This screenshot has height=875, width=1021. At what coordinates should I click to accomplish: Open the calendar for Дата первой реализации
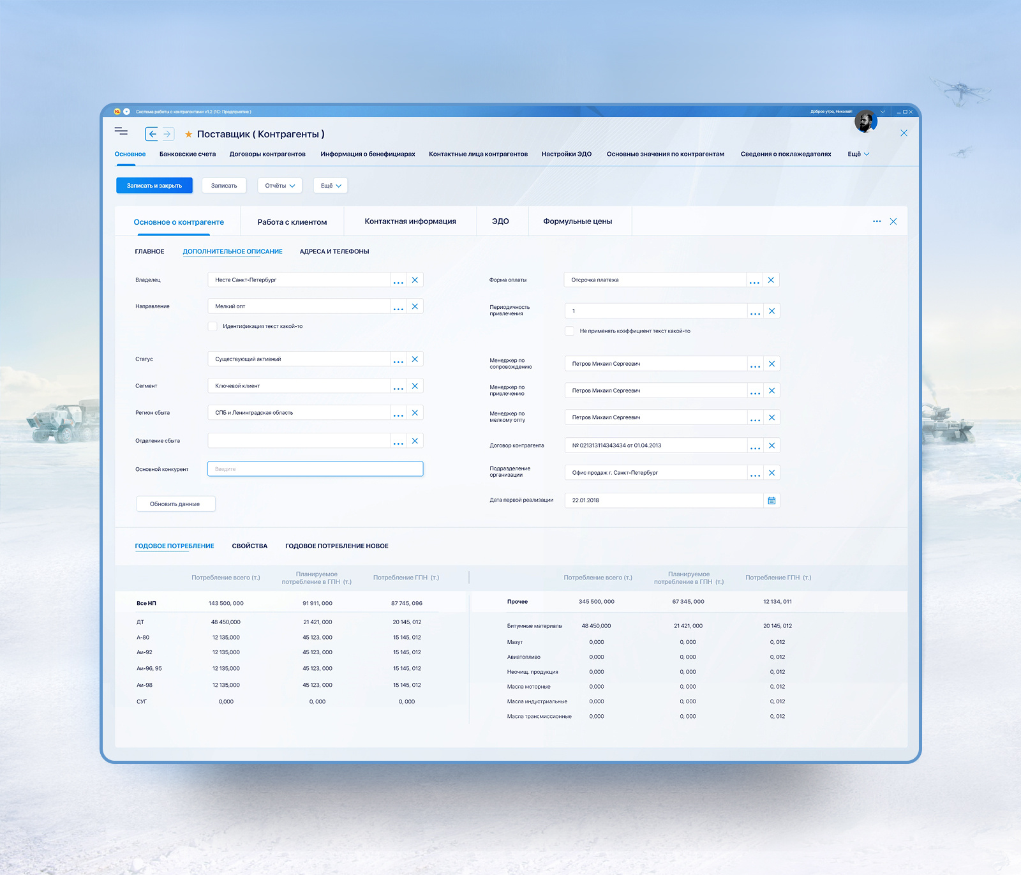[771, 500]
